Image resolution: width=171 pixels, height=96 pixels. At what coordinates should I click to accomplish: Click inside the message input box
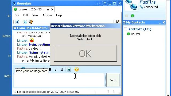(59, 80)
